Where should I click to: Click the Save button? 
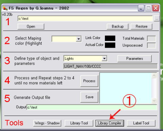89,97
